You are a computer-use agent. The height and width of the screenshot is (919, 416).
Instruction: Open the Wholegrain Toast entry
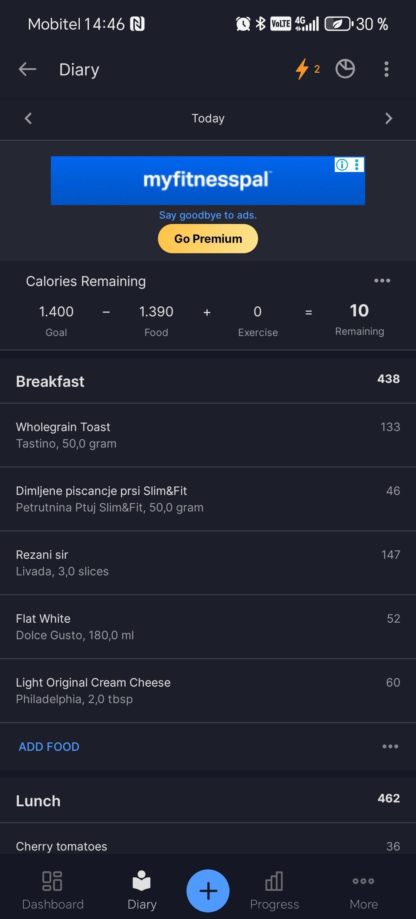pyautogui.click(x=208, y=435)
